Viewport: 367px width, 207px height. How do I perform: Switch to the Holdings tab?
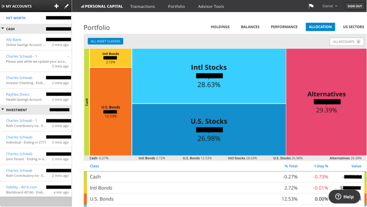tap(220, 27)
